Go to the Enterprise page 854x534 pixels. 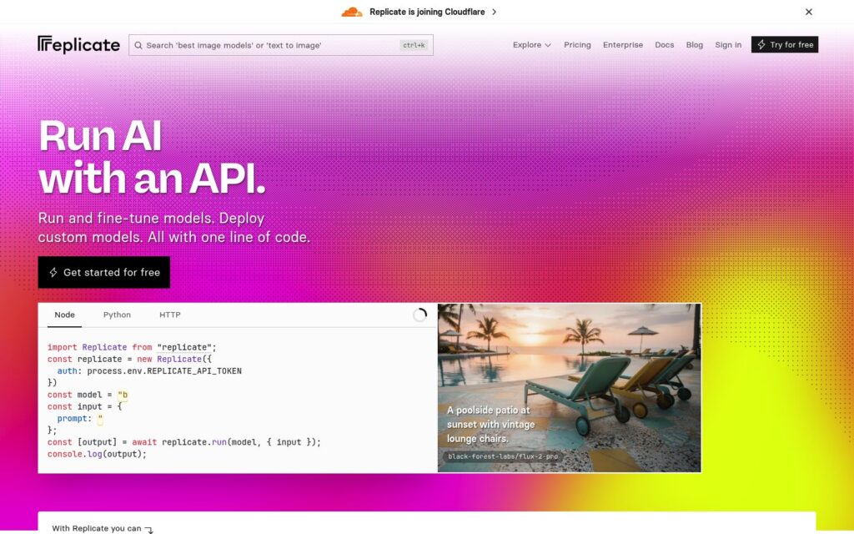click(x=623, y=45)
